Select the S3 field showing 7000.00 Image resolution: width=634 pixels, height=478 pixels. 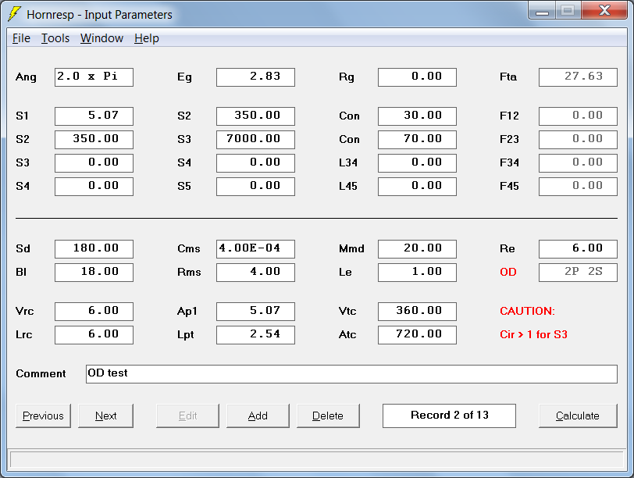pos(255,140)
